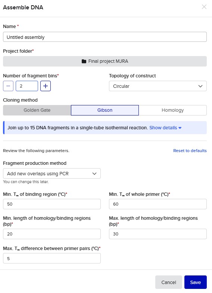212x293 pixels.
Task: Save the assembly
Action: 196,282
